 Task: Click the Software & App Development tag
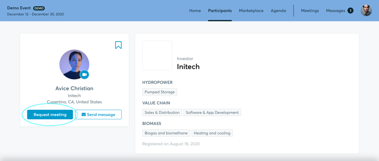click(212, 113)
